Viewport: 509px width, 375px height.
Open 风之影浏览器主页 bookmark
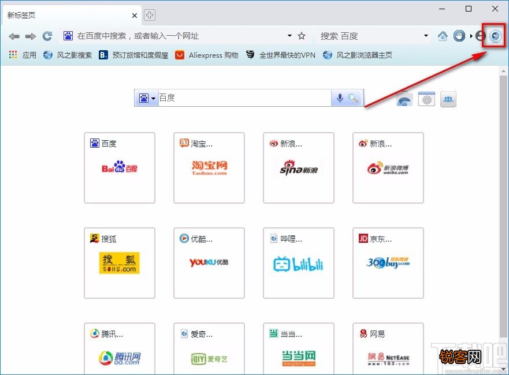[358, 55]
